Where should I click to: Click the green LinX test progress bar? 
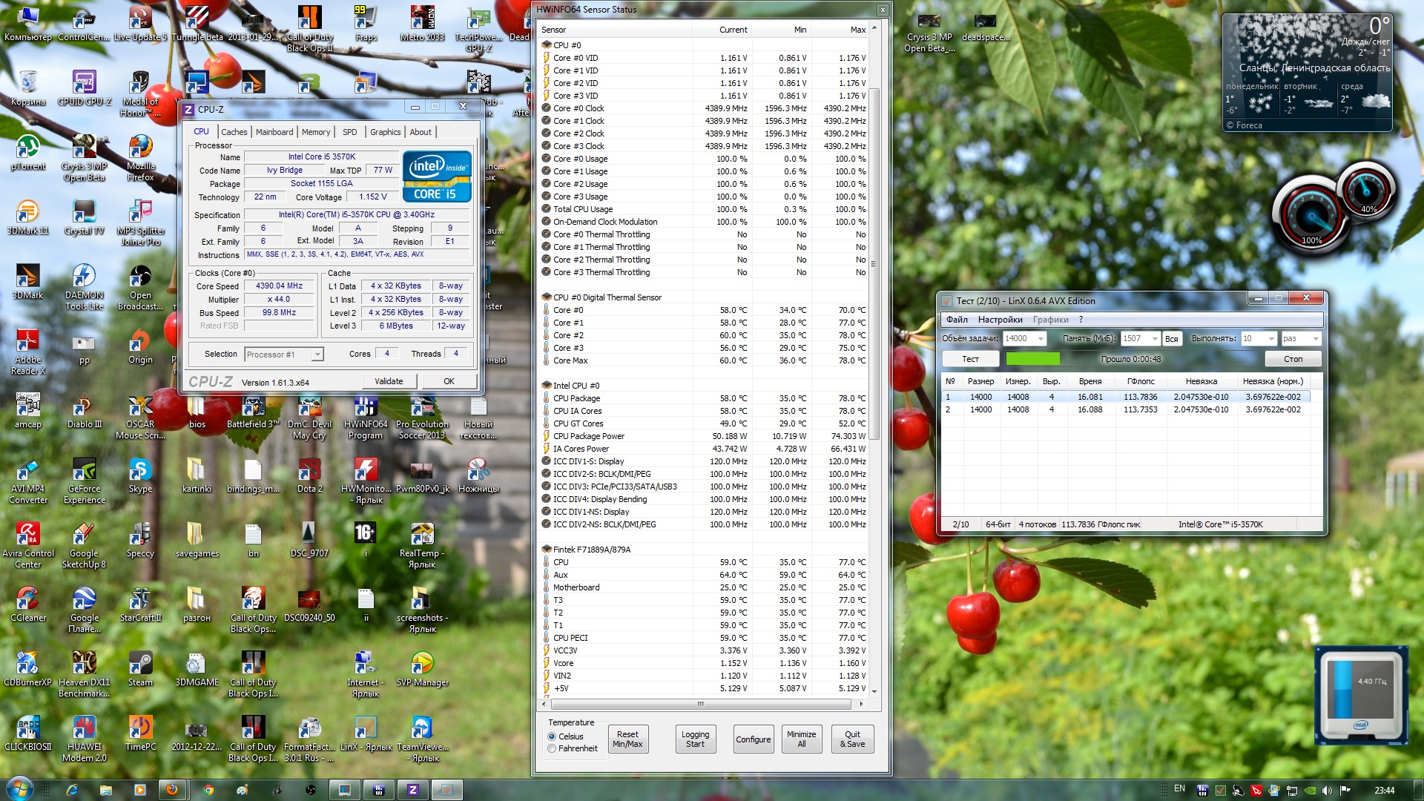coord(1032,359)
